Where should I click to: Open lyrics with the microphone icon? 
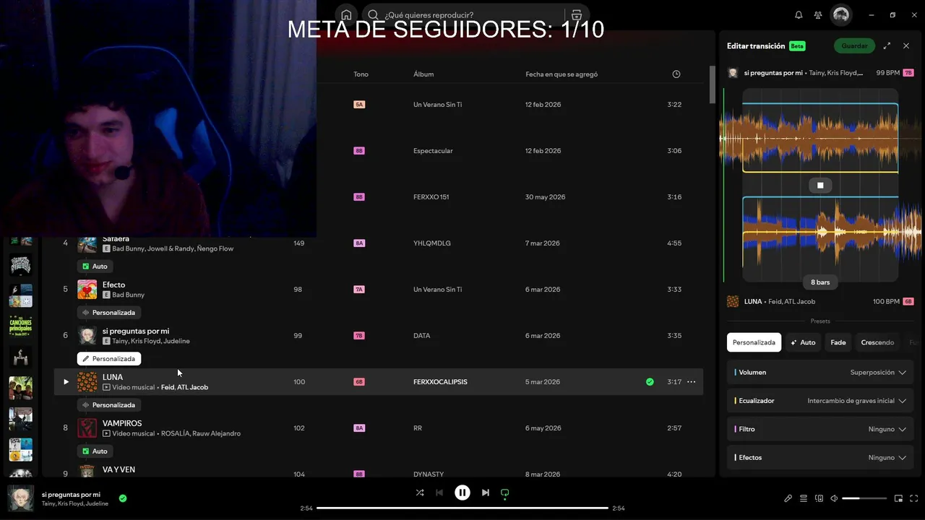pyautogui.click(x=788, y=498)
